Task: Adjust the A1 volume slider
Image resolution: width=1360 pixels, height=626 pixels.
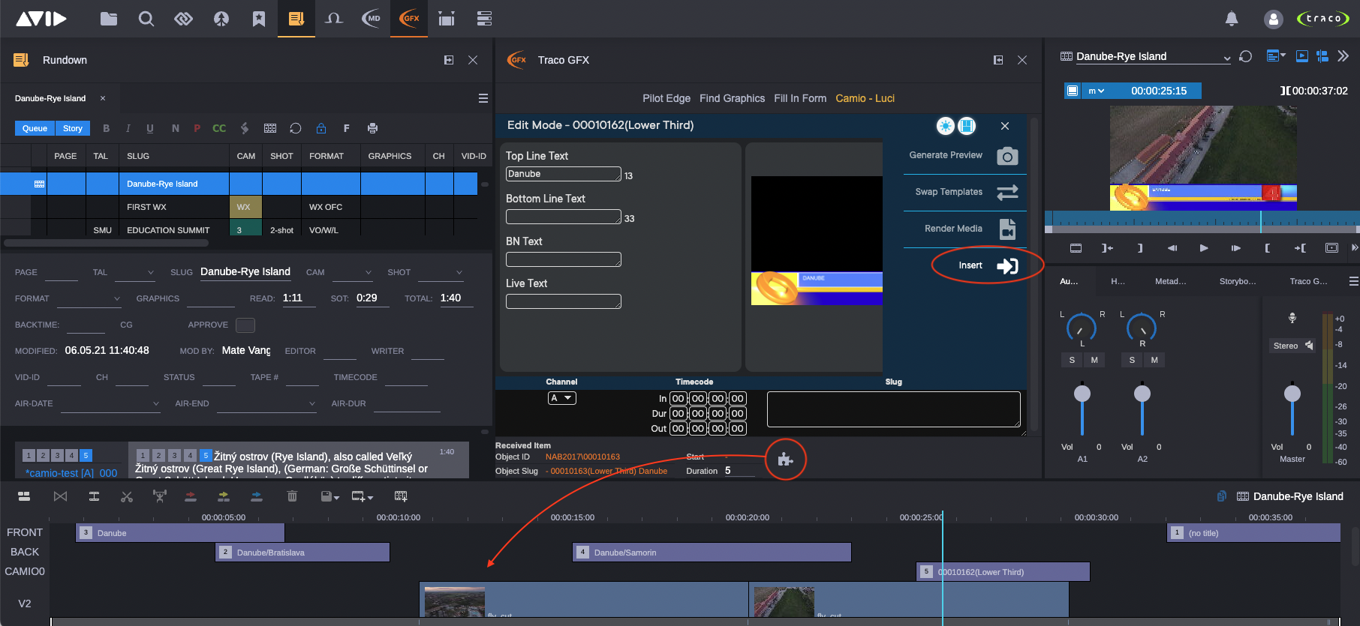Action: (x=1082, y=394)
